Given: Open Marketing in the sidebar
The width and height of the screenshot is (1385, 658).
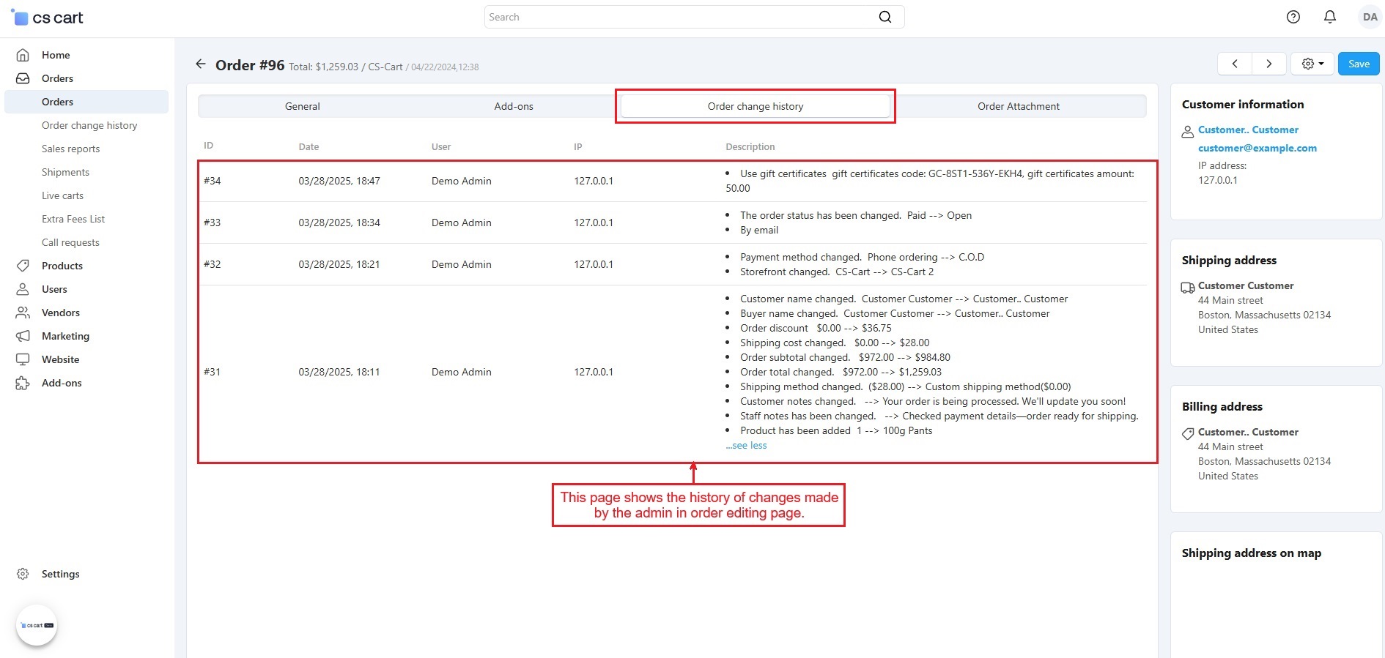Looking at the screenshot, I should (x=65, y=336).
